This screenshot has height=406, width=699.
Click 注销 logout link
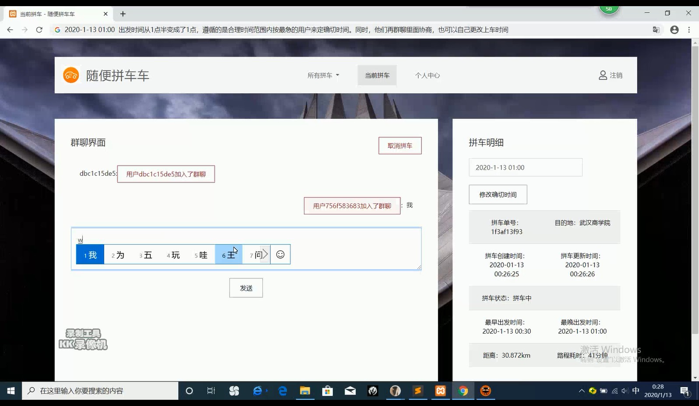(x=616, y=75)
